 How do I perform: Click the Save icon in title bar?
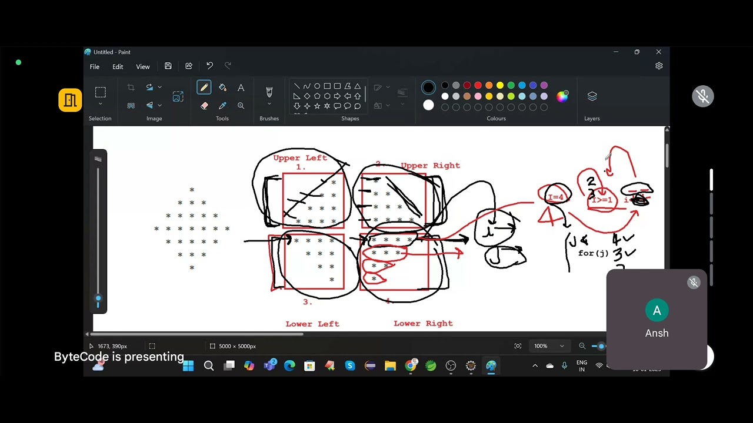click(x=168, y=66)
